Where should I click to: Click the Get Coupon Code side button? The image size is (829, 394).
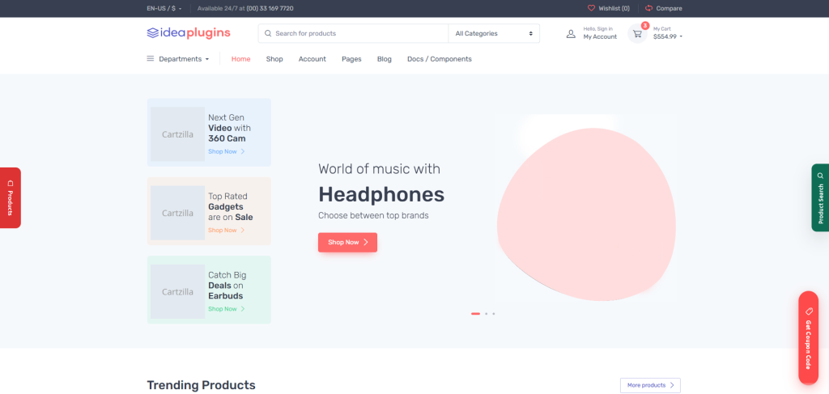[809, 337]
